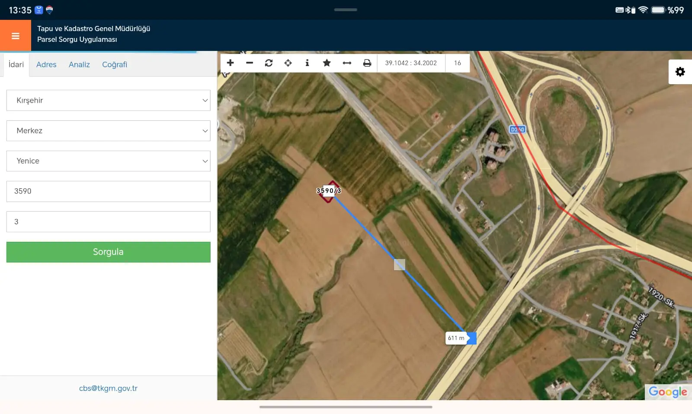Screen dimensions: 692x414
Task: Focus the block number field 3590
Action: click(x=108, y=191)
